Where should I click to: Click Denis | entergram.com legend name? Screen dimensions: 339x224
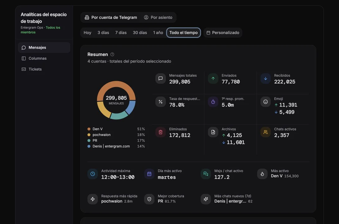pyautogui.click(x=111, y=147)
